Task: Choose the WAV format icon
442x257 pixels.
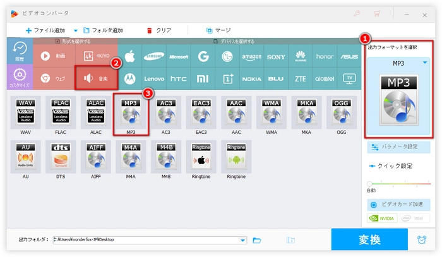Action: point(25,113)
